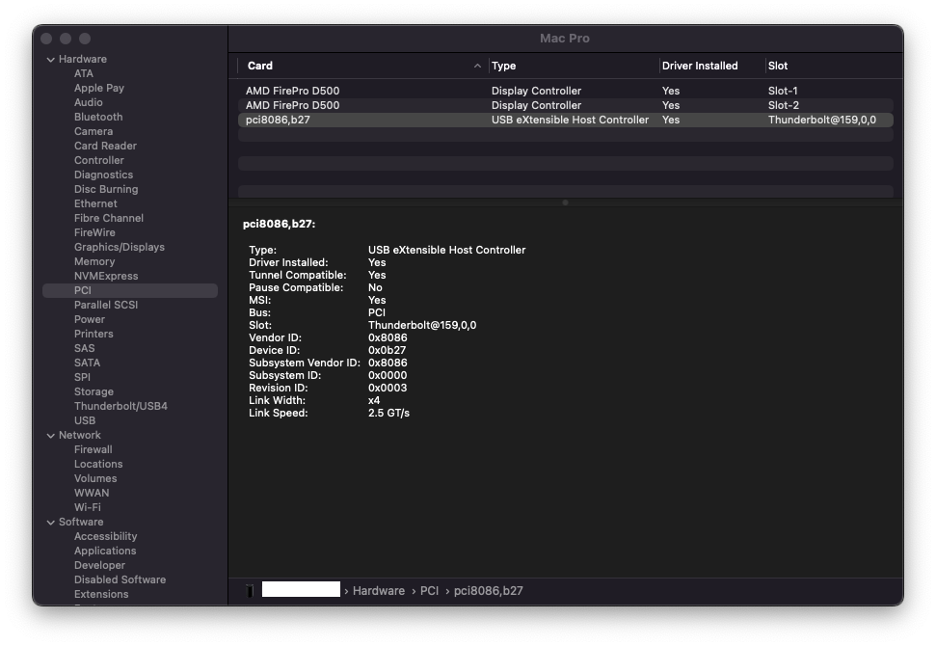Select Accessibility under Software
Screen dimensions: 936x646
coord(106,536)
